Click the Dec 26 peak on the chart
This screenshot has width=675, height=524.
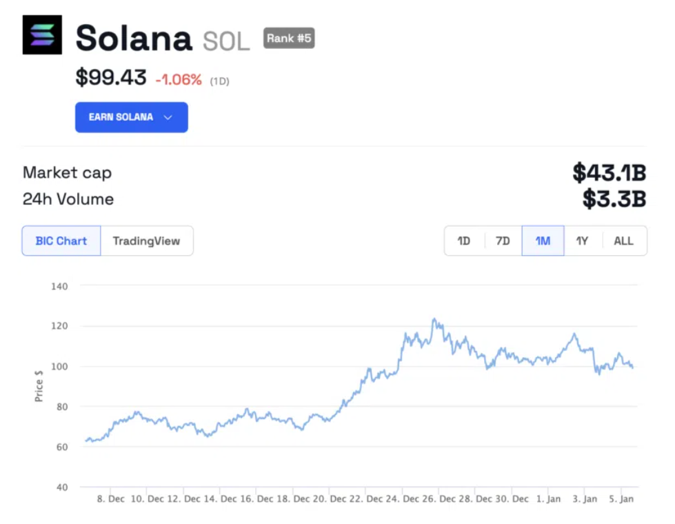[x=435, y=319]
